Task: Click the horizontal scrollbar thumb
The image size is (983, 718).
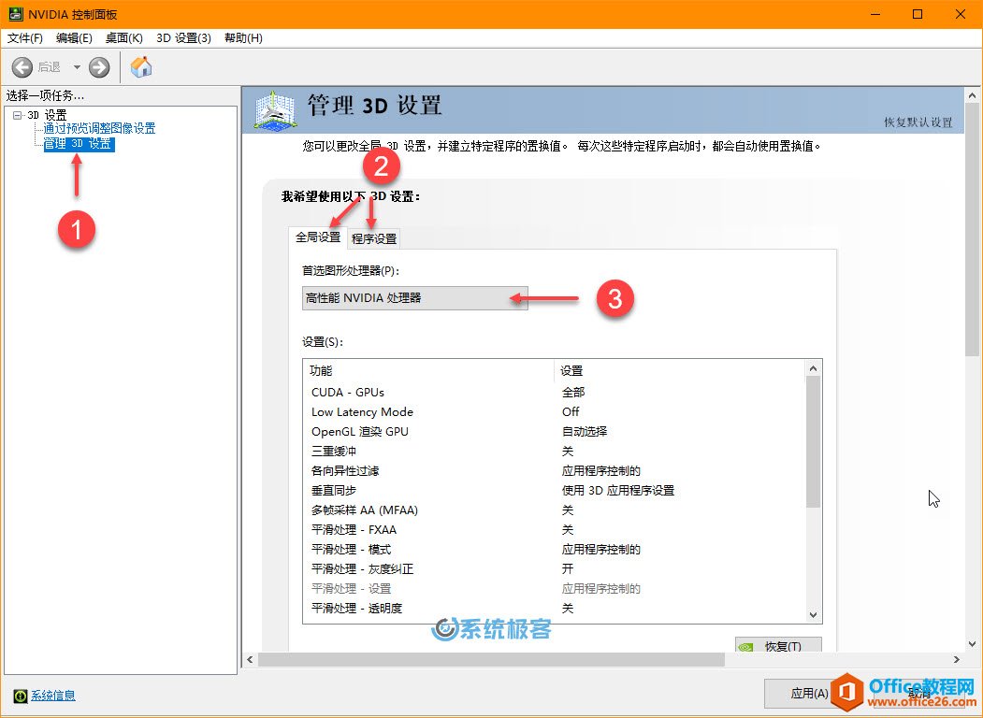Action: [x=492, y=660]
